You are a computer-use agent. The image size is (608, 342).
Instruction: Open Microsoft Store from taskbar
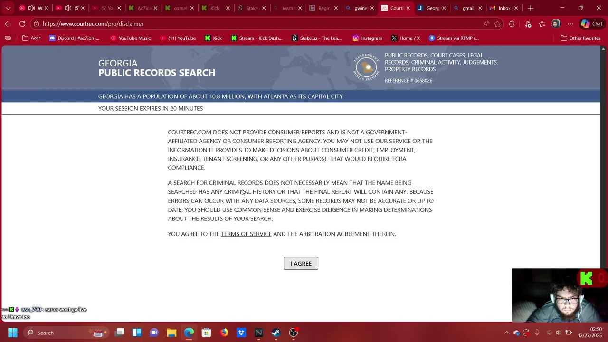click(206, 332)
